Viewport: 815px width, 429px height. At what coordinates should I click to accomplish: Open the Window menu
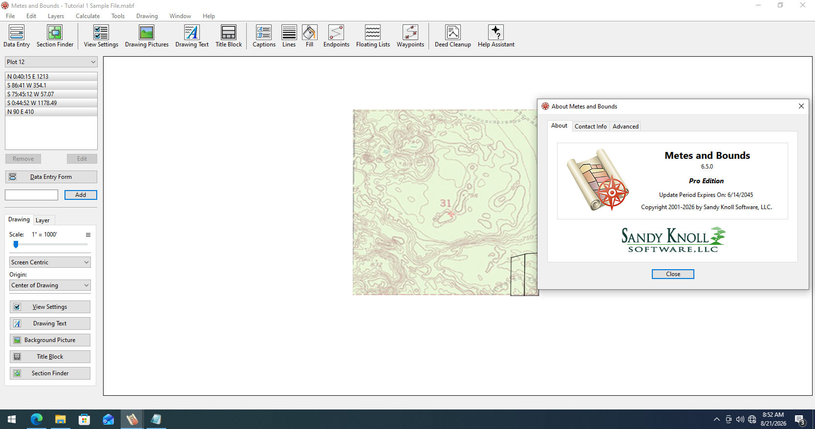(x=180, y=16)
